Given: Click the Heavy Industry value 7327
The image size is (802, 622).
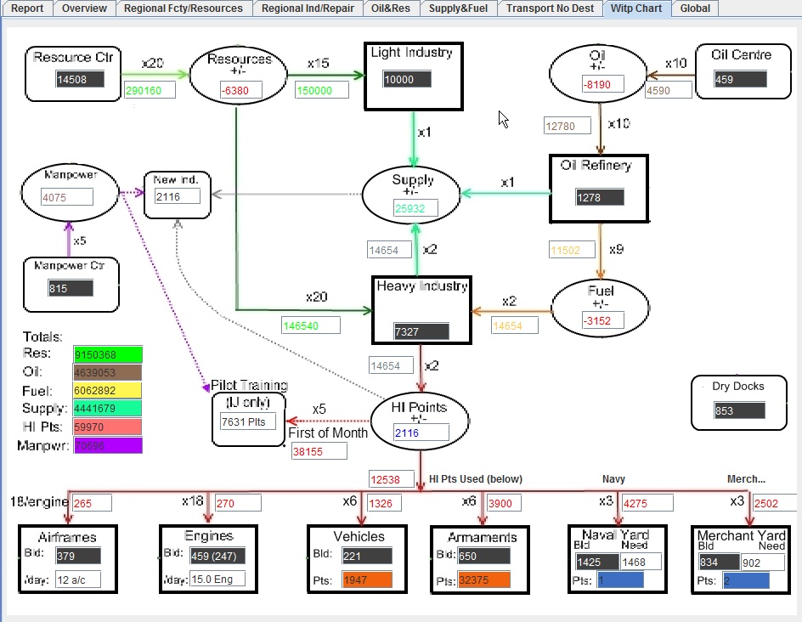Looking at the screenshot, I should click(x=421, y=331).
